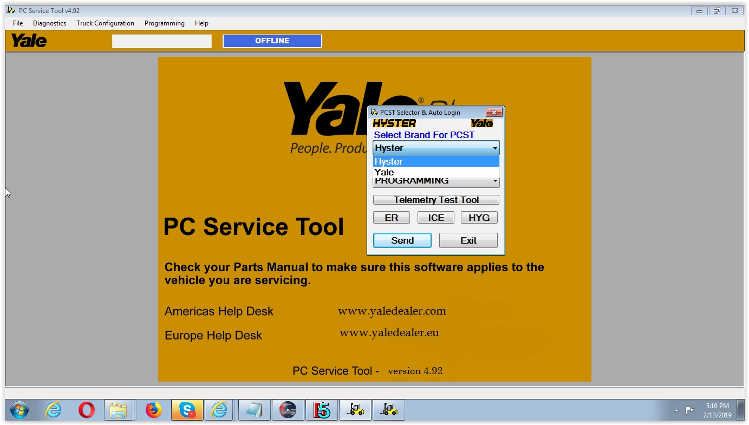
Task: Click the www.yaledealer.eu address
Action: [x=389, y=332]
